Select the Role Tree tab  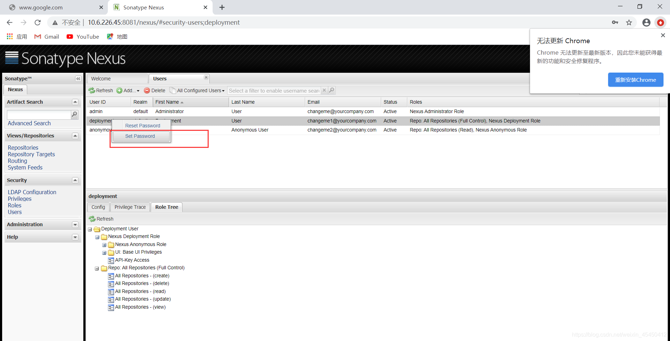tap(166, 207)
